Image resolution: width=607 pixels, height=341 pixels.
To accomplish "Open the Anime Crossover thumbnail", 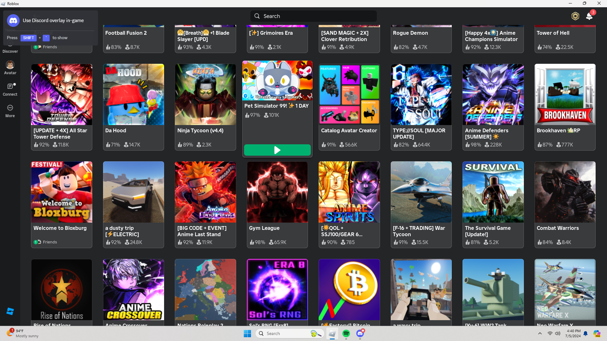I will [x=133, y=290].
